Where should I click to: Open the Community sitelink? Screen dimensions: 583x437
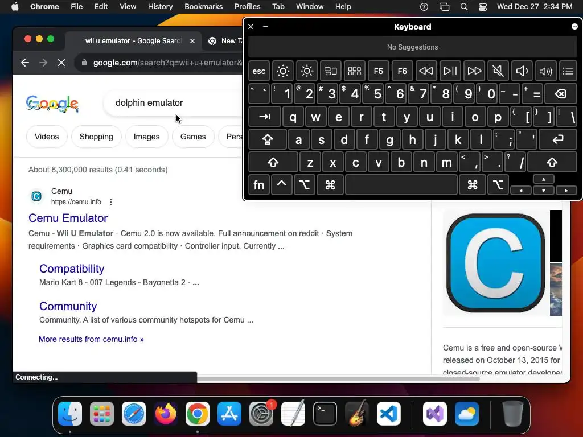coord(68,306)
